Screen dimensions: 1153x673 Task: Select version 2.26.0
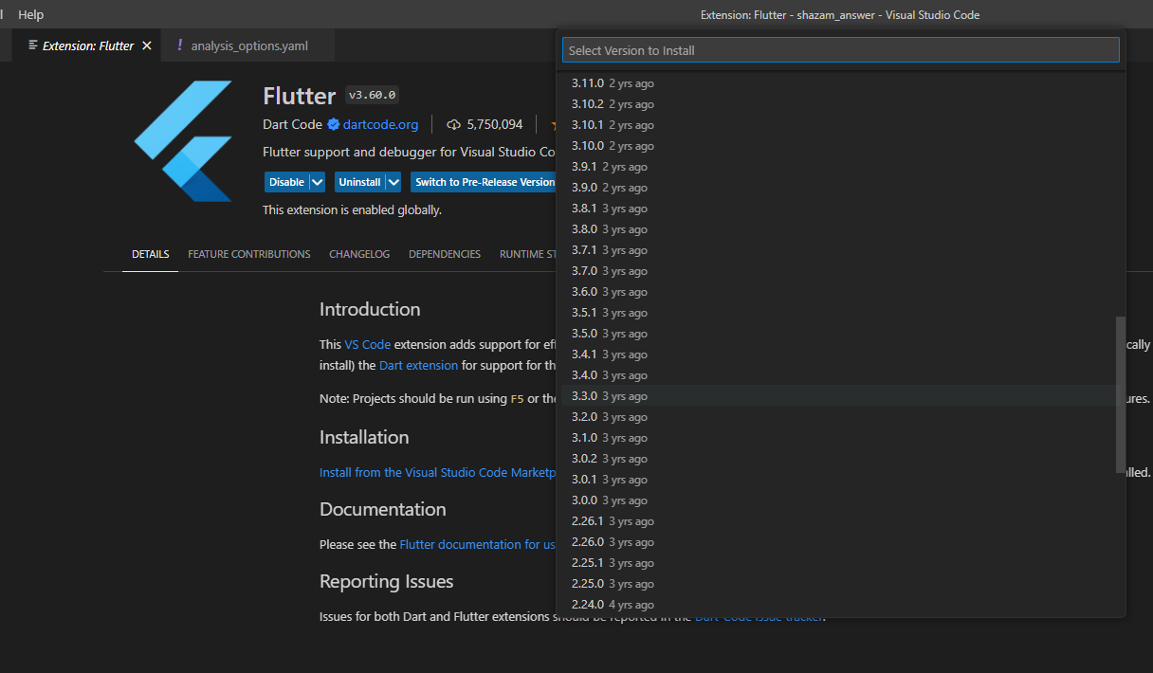coord(841,542)
